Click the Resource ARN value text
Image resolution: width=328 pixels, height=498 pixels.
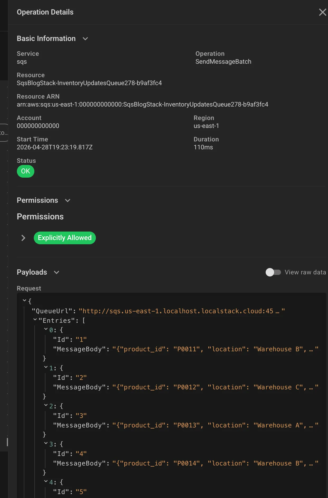(143, 104)
